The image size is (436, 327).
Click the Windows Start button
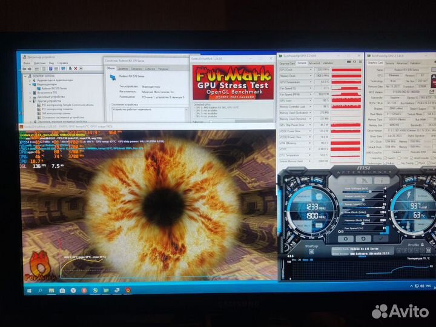coord(29,291)
